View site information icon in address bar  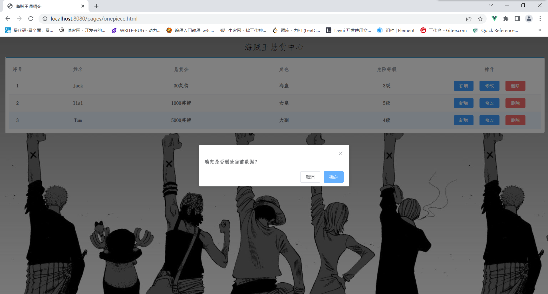coord(45,19)
